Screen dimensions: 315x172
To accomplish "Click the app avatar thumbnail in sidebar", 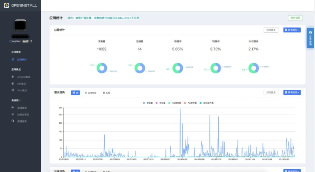I will coord(20,25).
